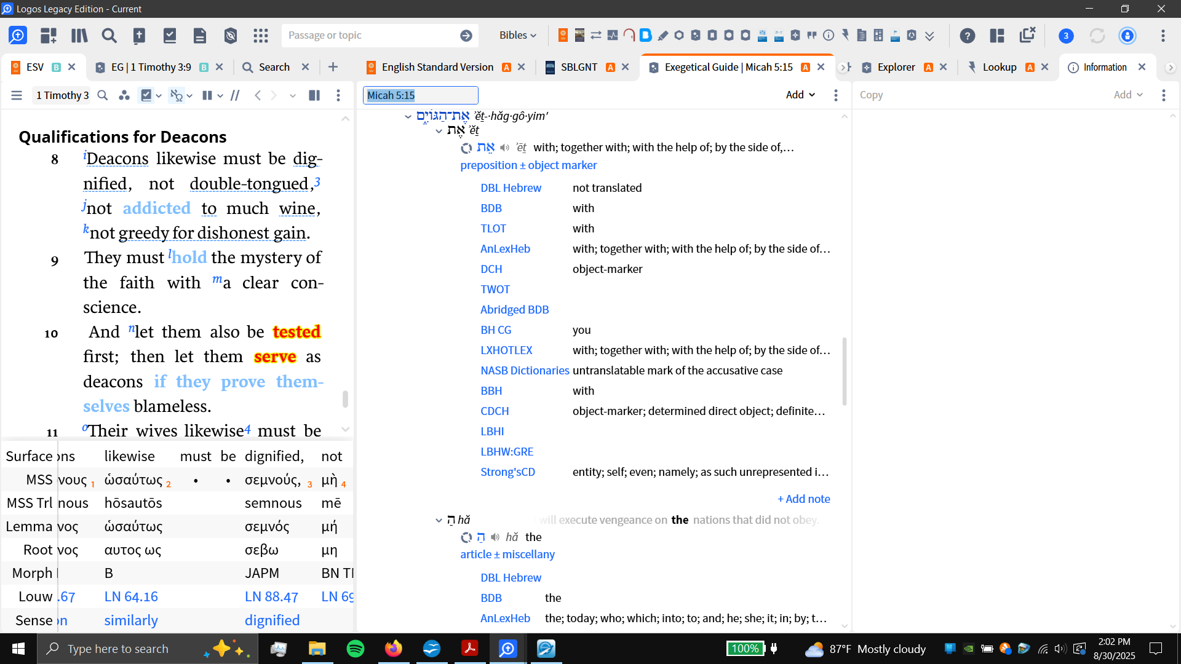The width and height of the screenshot is (1181, 664).
Task: Toggle multiple resources split view
Action: click(x=314, y=95)
